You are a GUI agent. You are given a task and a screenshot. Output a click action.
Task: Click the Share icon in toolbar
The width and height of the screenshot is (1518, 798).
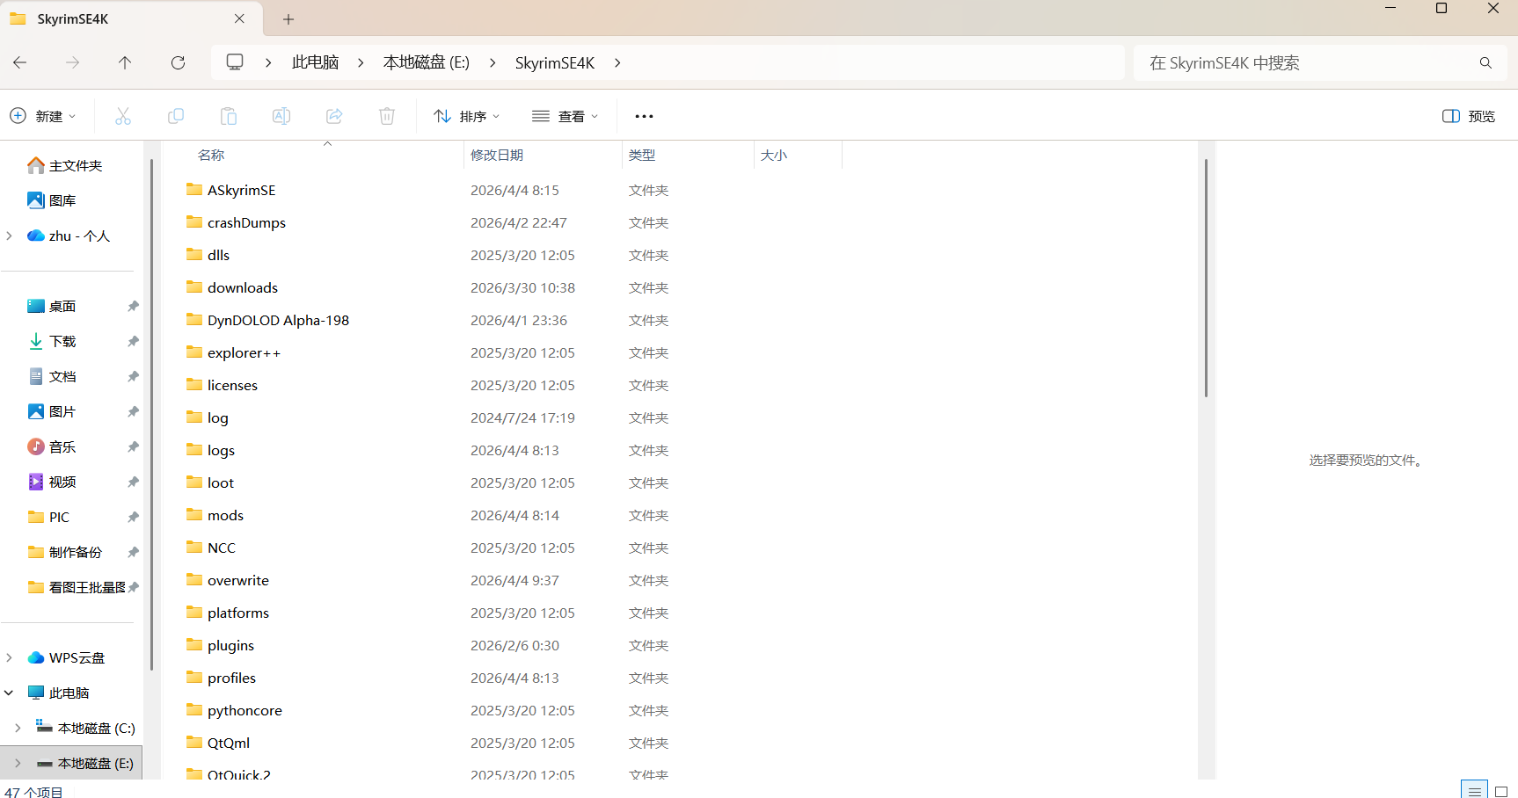tap(334, 116)
